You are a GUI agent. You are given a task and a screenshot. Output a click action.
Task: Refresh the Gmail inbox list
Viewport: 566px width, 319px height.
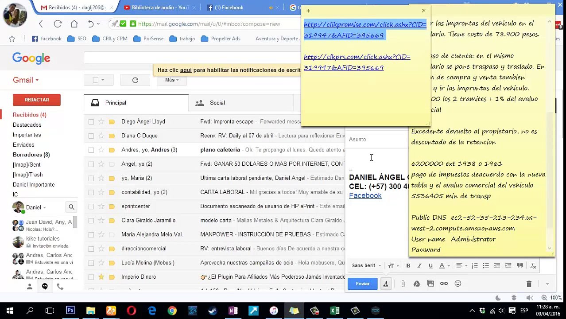[135, 80]
